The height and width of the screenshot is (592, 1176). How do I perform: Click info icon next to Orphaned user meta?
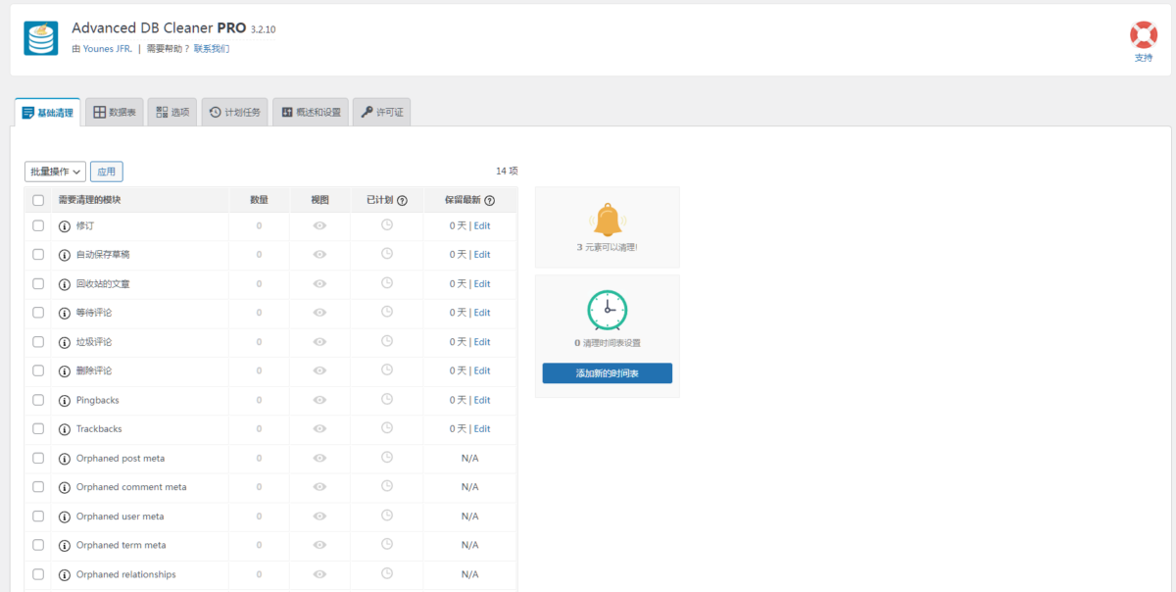click(x=65, y=517)
